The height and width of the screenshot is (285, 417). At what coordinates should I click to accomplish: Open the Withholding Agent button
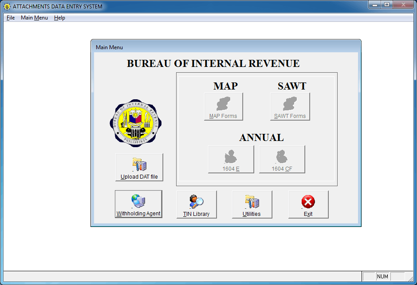click(138, 204)
